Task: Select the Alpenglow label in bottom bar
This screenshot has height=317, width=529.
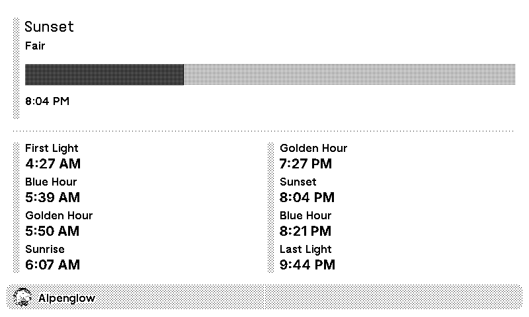Action: [x=67, y=299]
